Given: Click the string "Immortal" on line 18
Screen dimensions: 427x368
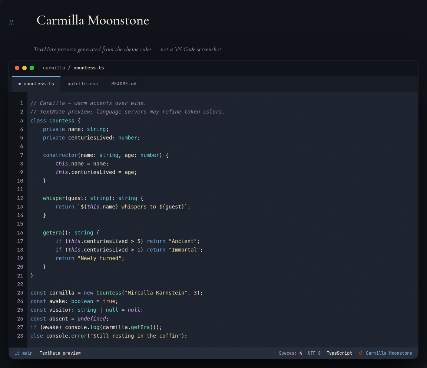Looking at the screenshot, I should pos(184,250).
